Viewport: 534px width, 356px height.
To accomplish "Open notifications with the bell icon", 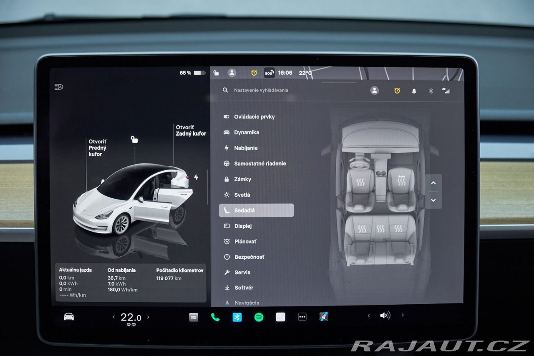I will click(414, 91).
